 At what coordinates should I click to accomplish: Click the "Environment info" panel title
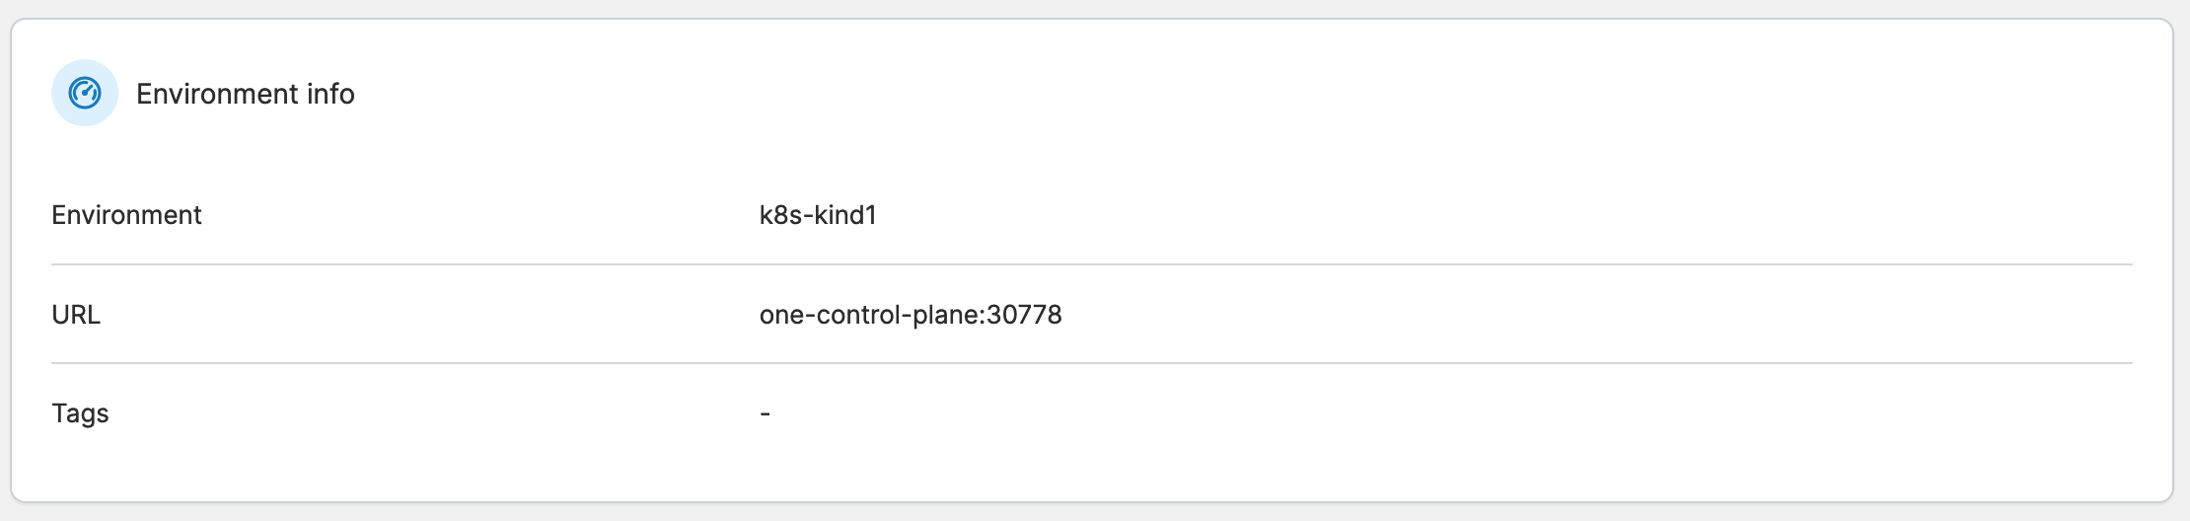[245, 94]
